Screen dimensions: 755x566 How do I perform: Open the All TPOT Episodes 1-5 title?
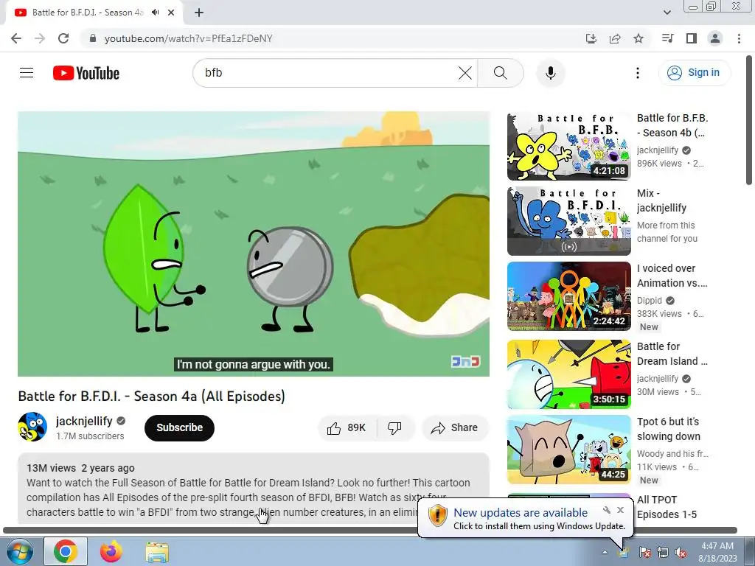pyautogui.click(x=667, y=507)
